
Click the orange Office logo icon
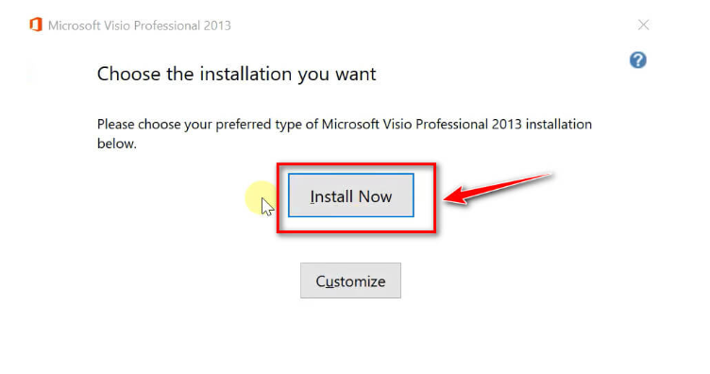coord(36,25)
